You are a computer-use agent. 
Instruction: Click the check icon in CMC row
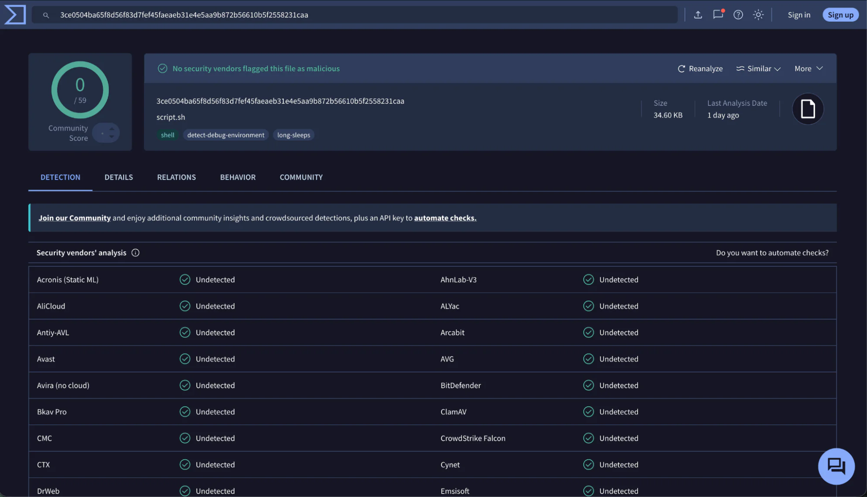(x=185, y=438)
